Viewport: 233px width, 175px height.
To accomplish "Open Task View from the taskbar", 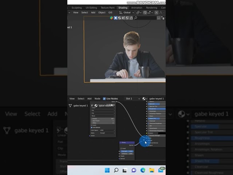I will pyautogui.click(x=125, y=170).
